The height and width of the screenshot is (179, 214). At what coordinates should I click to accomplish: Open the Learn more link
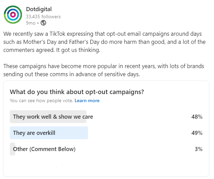pyautogui.click(x=87, y=100)
